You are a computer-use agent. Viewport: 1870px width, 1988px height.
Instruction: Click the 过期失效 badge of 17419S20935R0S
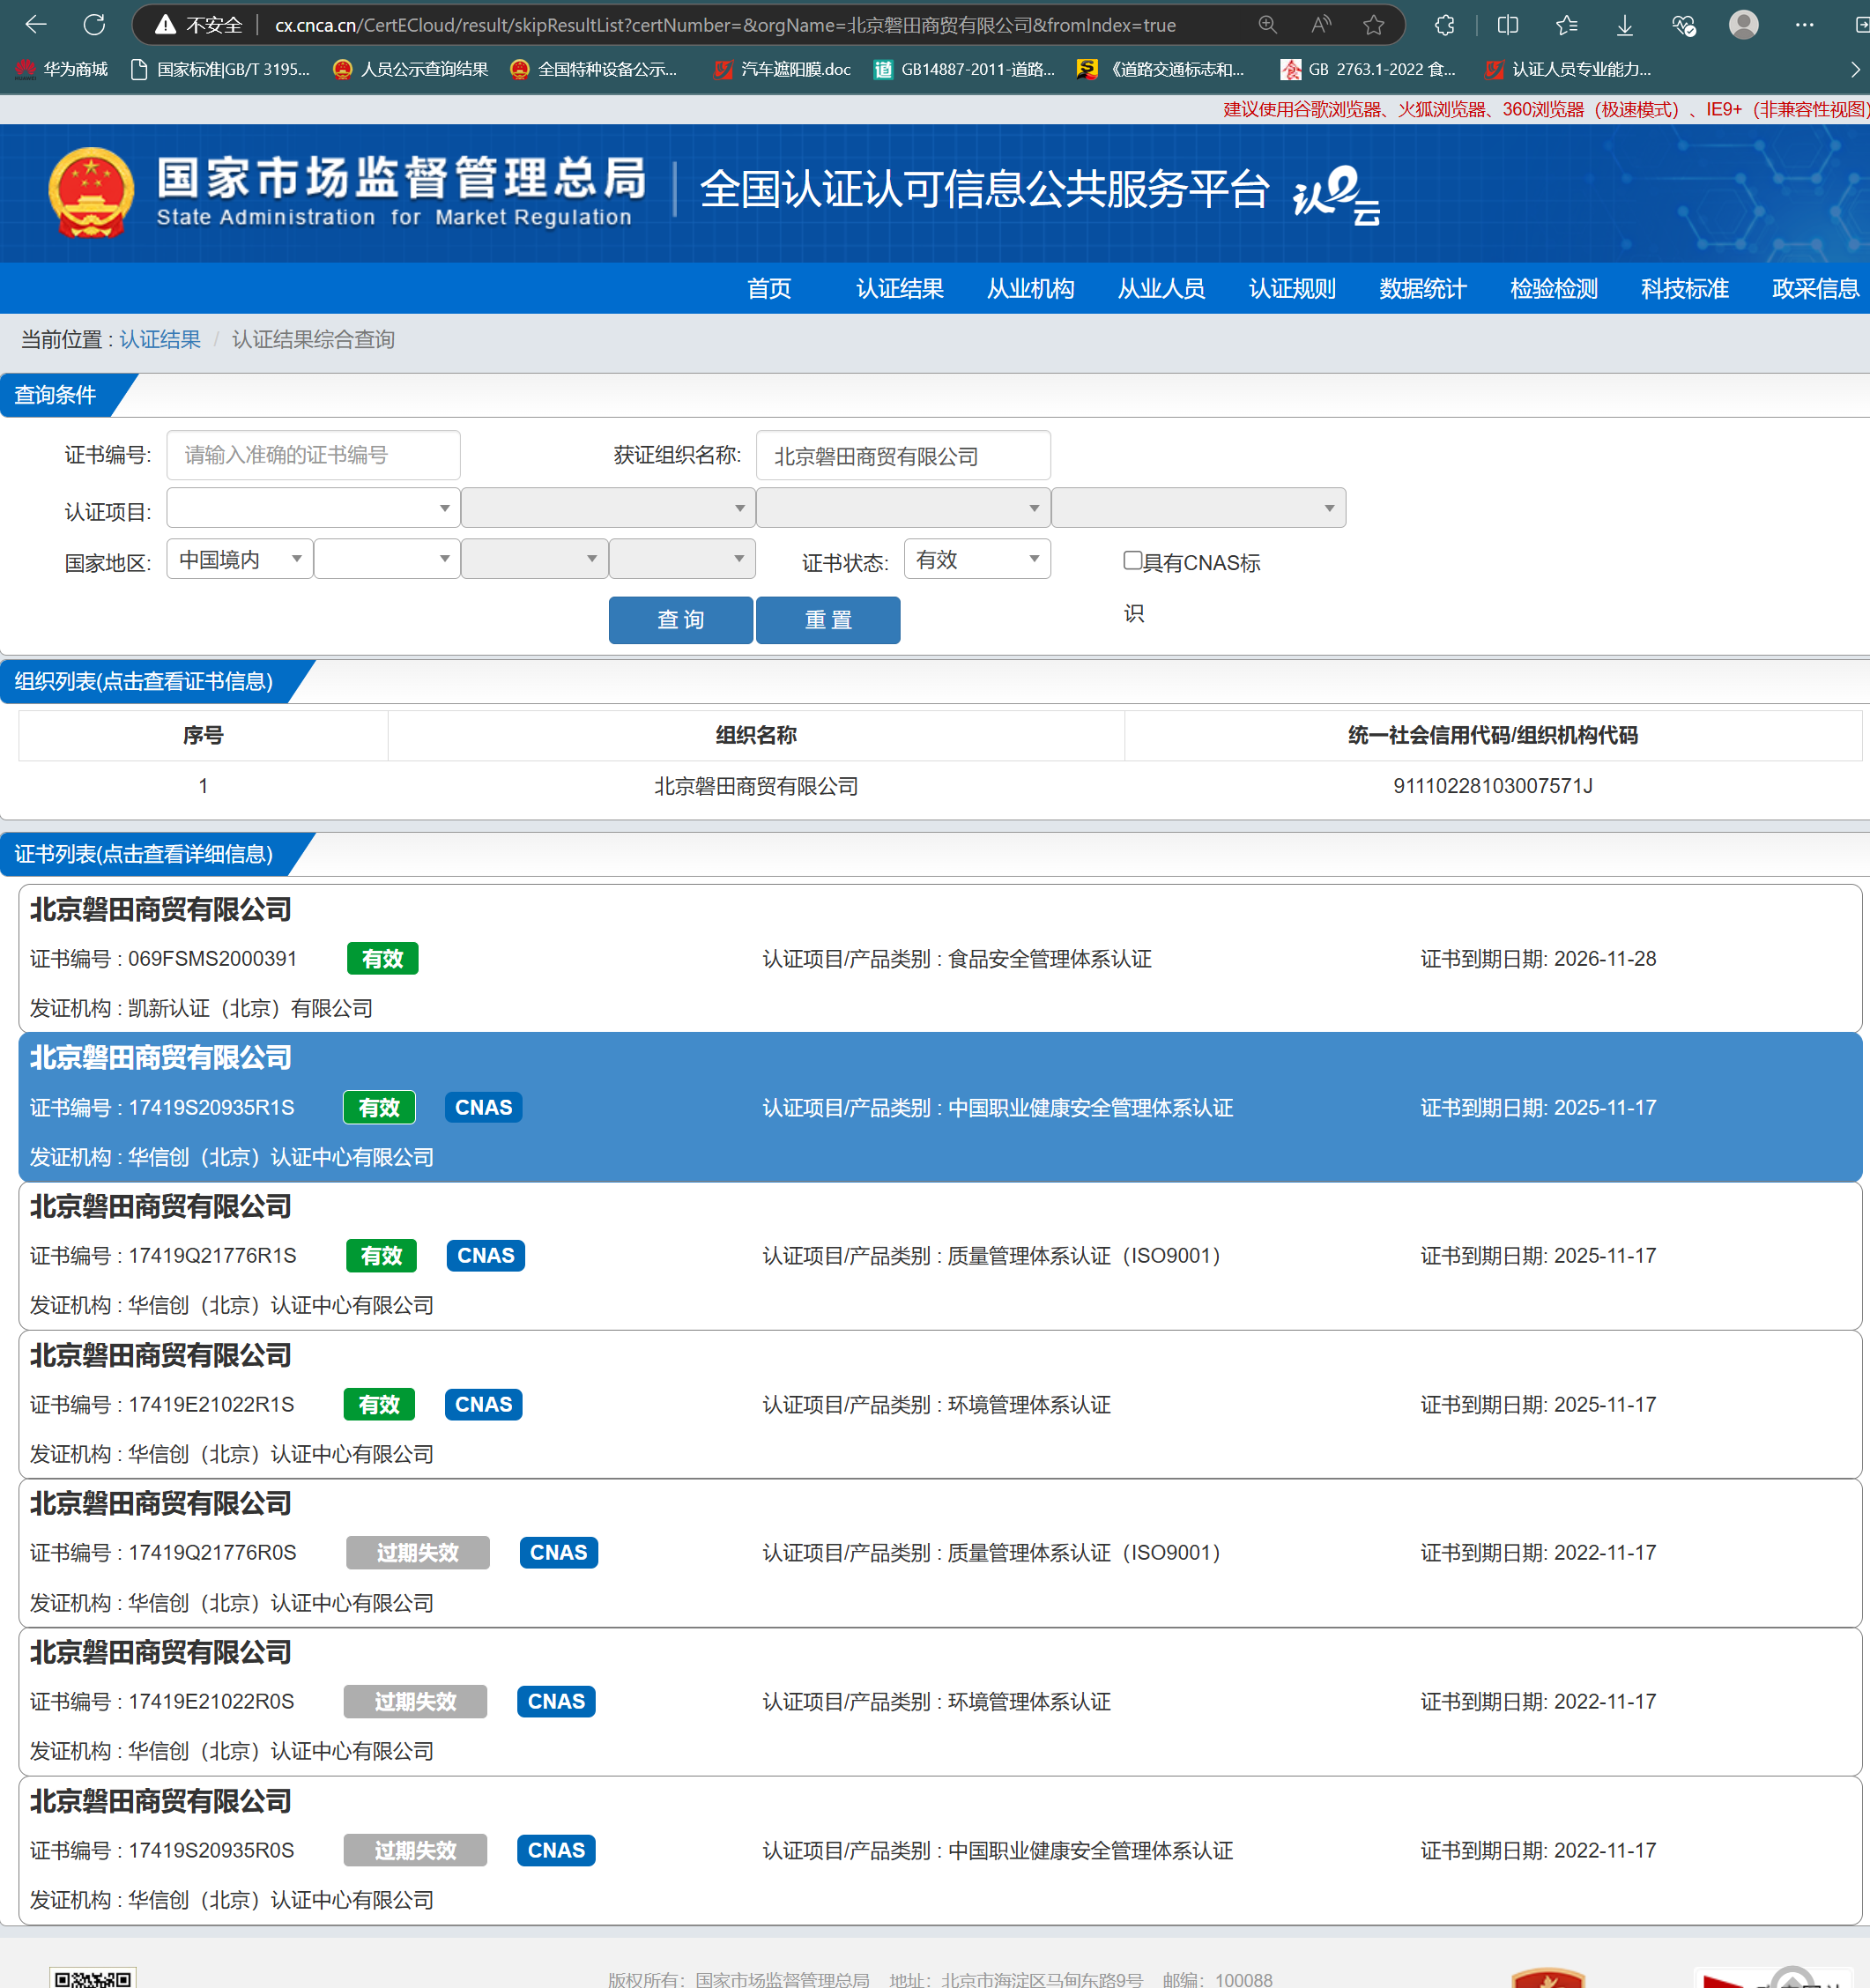tap(415, 1850)
